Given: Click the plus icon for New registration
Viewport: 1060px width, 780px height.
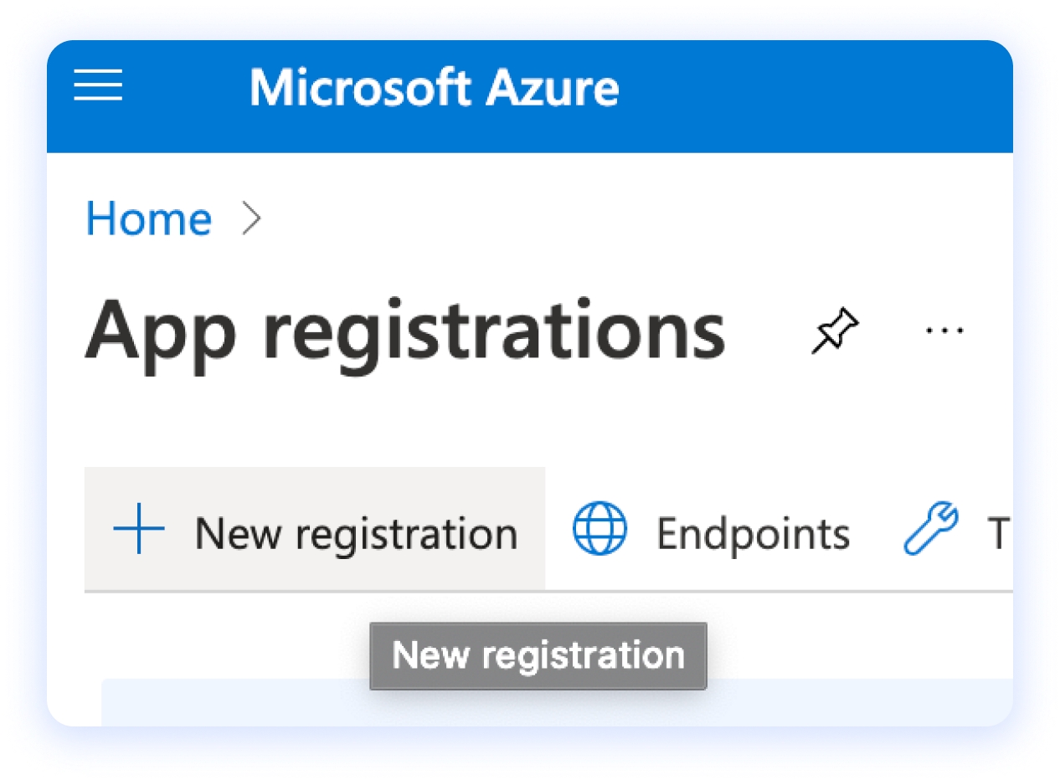Looking at the screenshot, I should 139,530.
